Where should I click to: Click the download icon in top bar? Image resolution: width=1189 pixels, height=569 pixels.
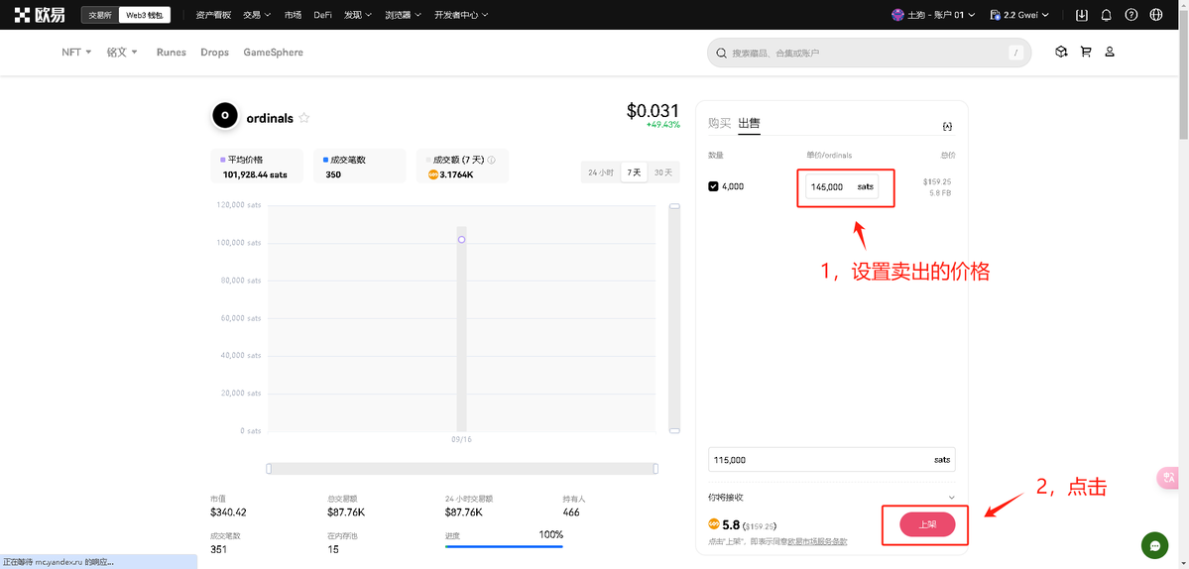click(x=1081, y=15)
